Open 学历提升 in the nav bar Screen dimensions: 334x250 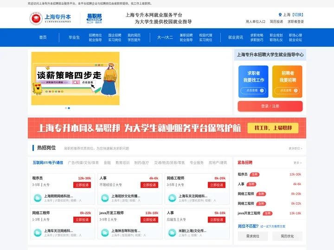(x=134, y=40)
